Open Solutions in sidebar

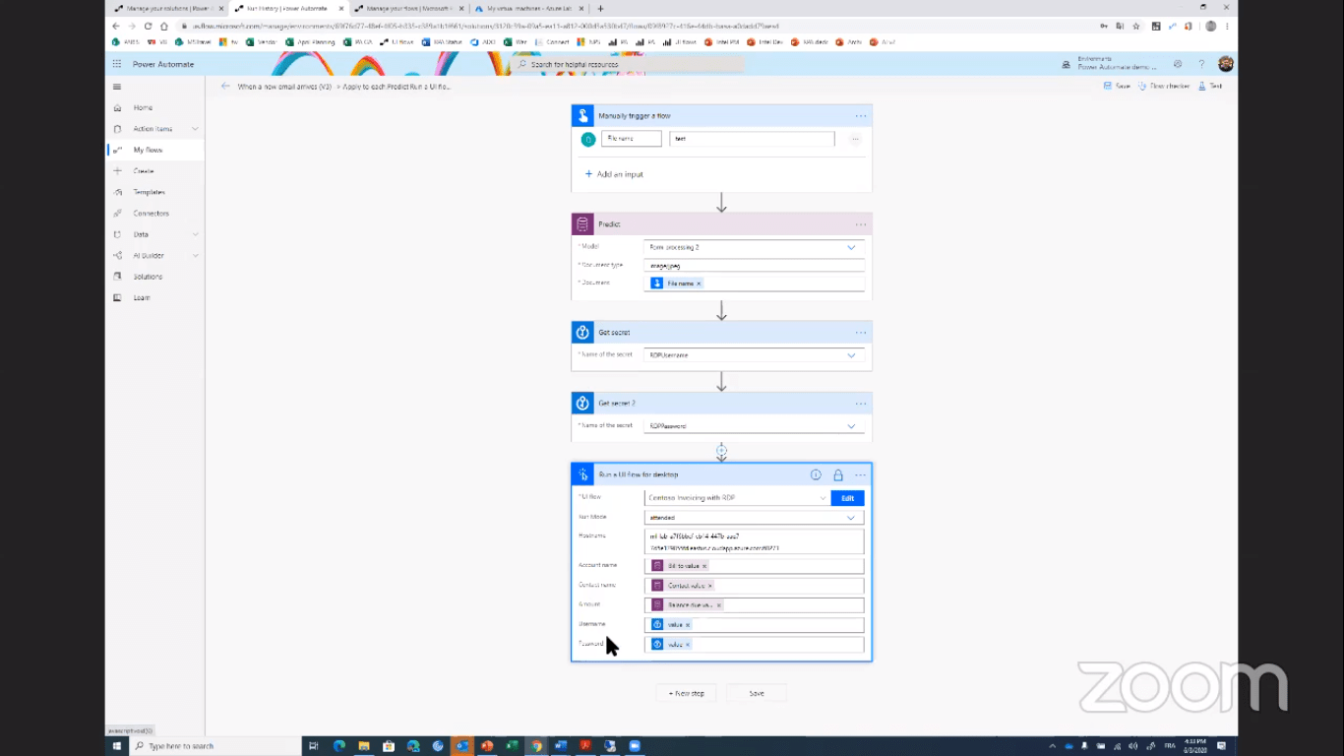pos(148,277)
